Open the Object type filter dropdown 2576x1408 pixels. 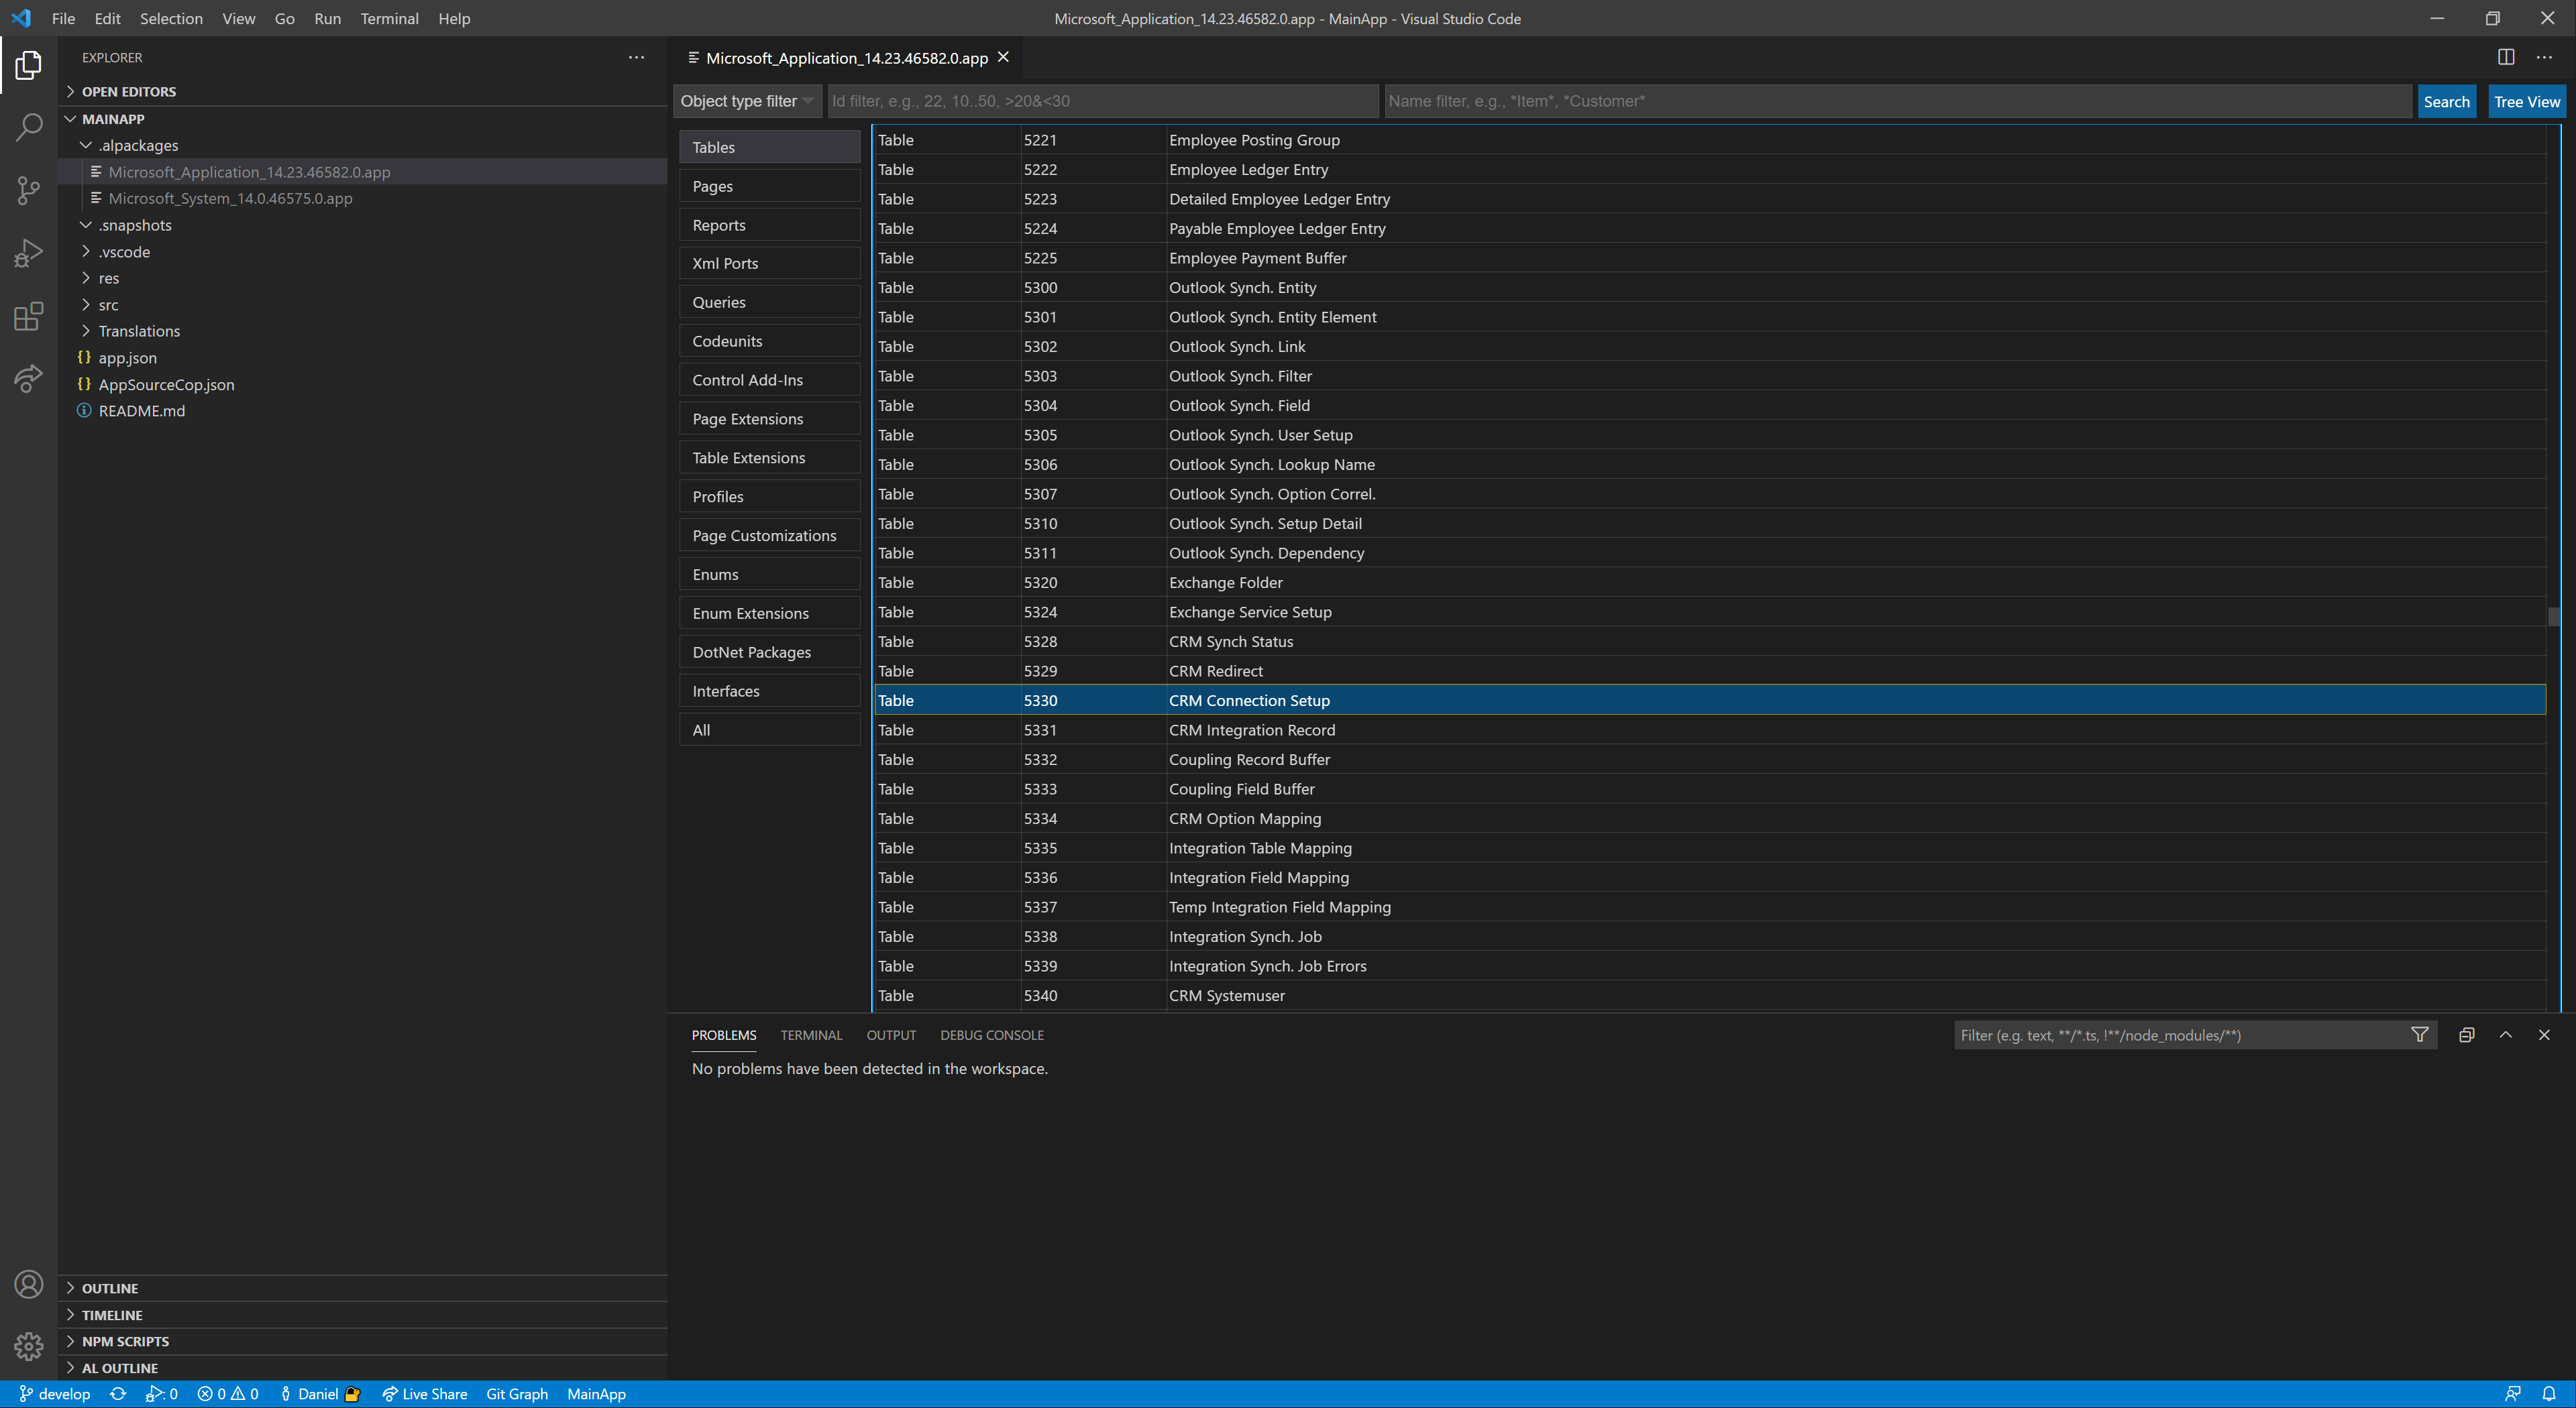coord(746,101)
